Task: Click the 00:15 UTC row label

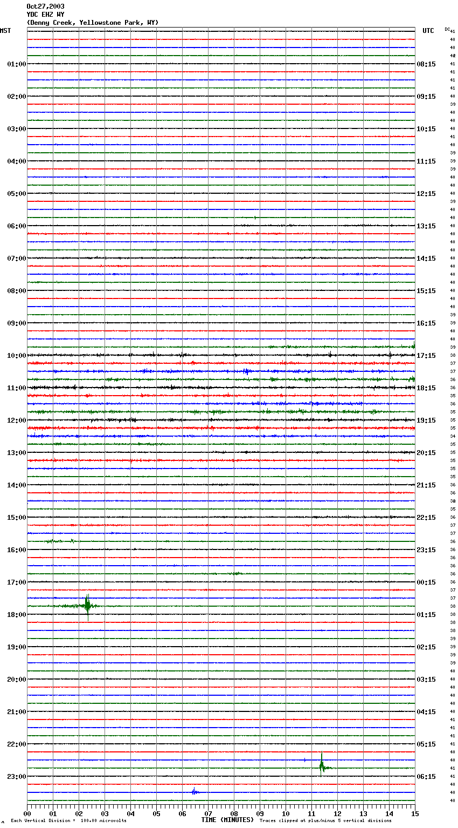Action: tap(426, 582)
